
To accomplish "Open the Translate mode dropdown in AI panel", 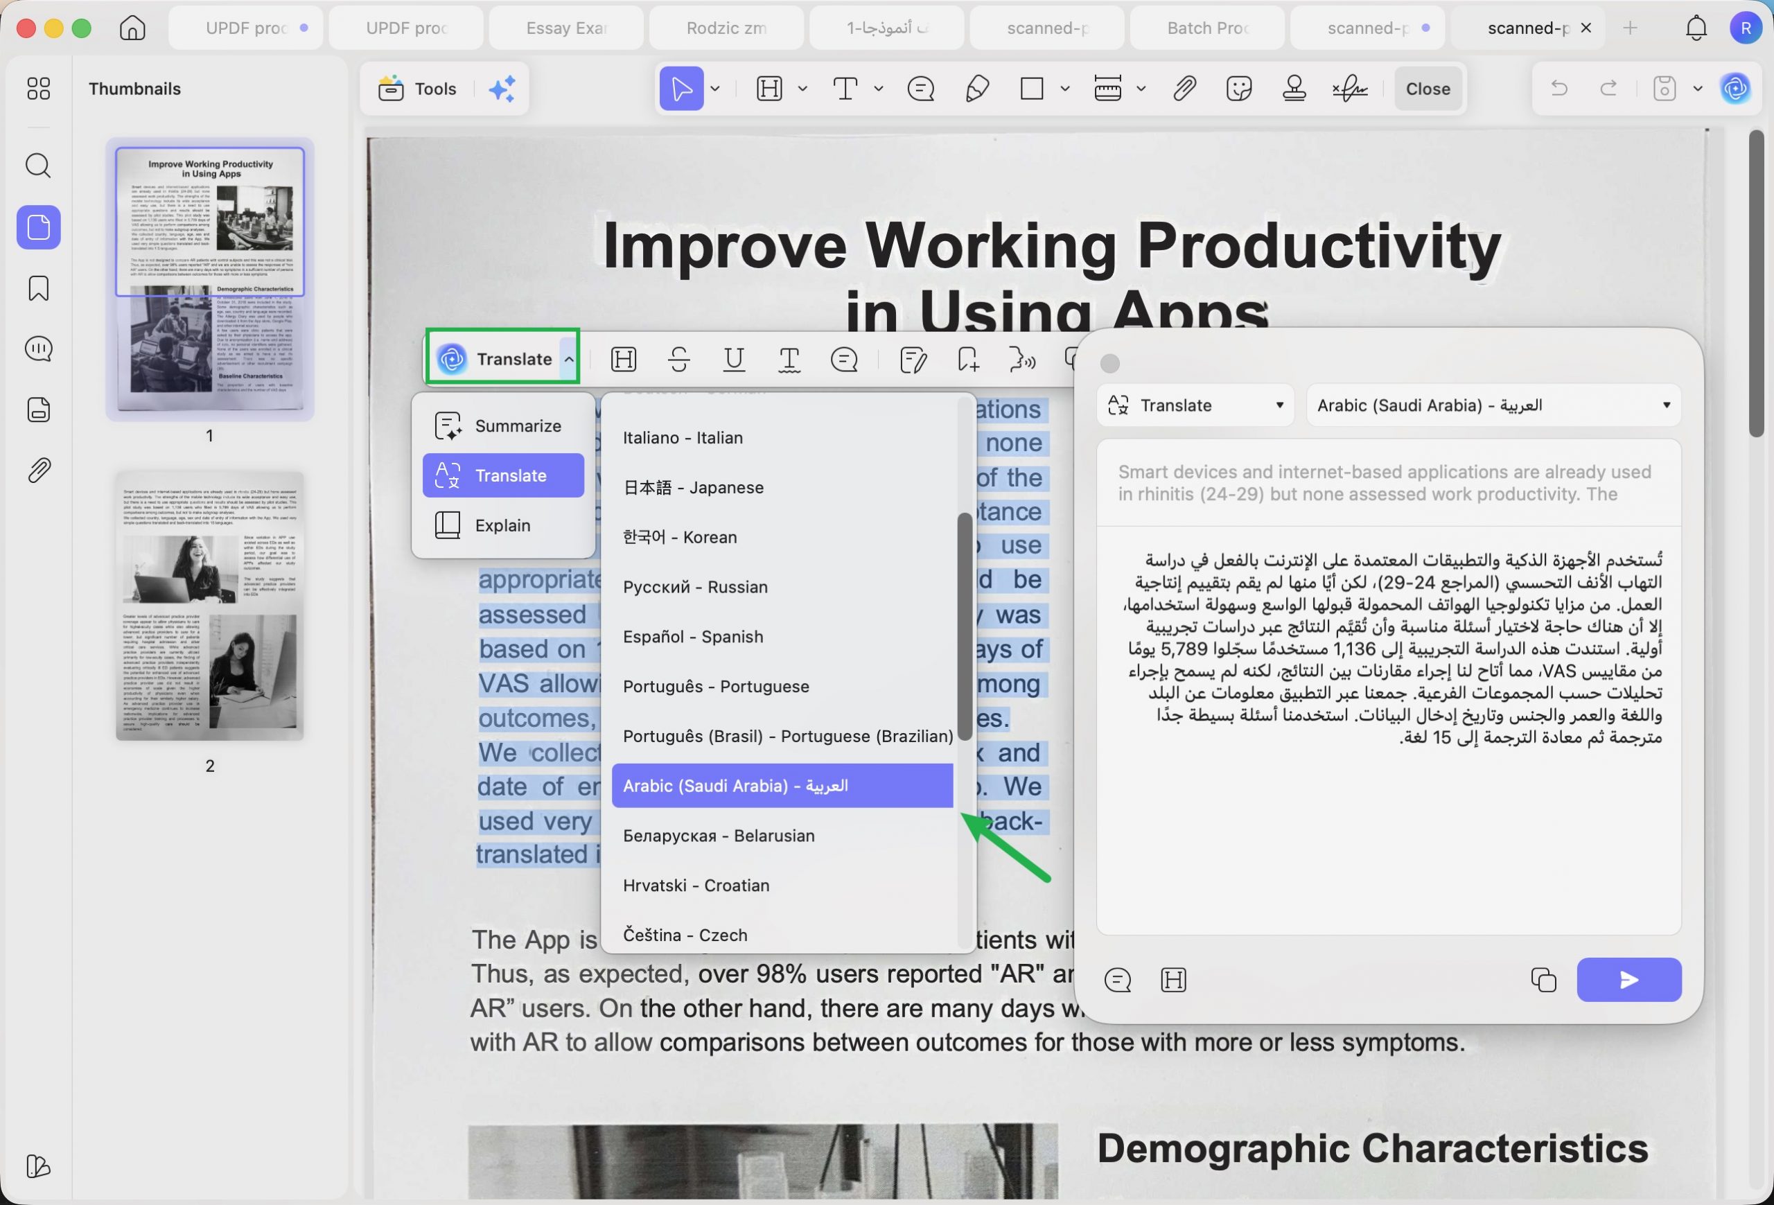I will pos(1195,405).
